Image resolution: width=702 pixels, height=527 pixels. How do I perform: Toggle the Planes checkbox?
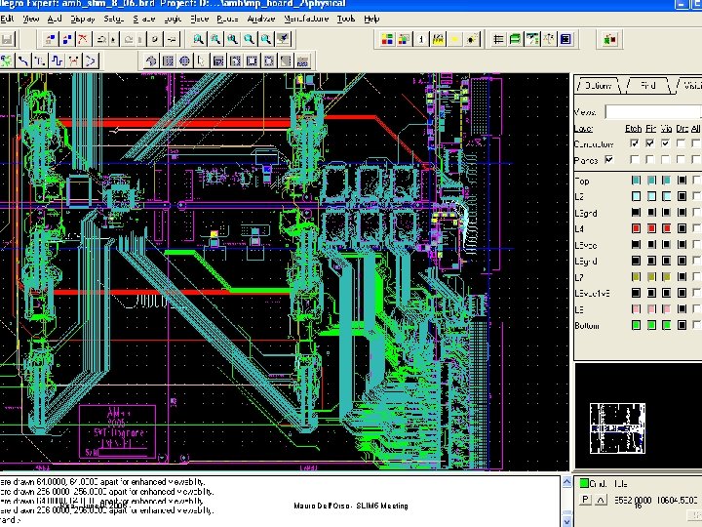pyautogui.click(x=609, y=160)
